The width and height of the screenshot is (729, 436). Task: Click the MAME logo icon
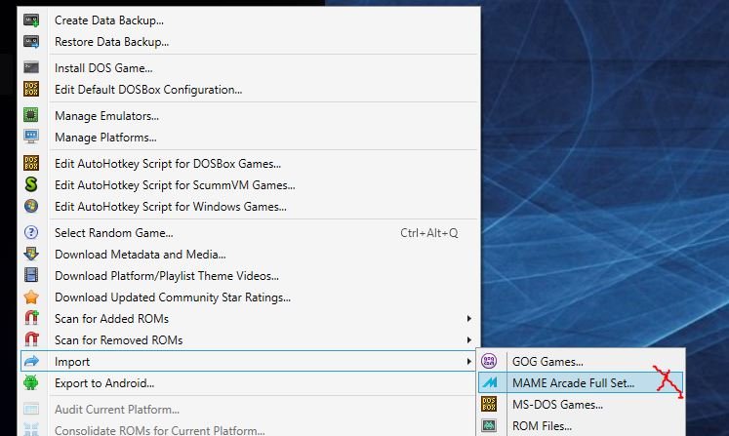coord(489,382)
